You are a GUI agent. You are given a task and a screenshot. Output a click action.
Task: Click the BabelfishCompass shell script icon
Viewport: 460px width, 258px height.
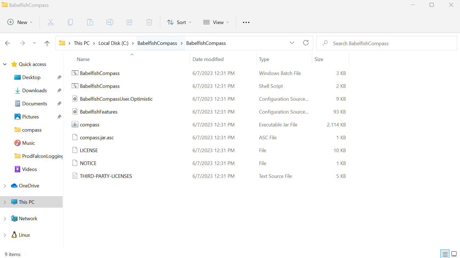75,86
